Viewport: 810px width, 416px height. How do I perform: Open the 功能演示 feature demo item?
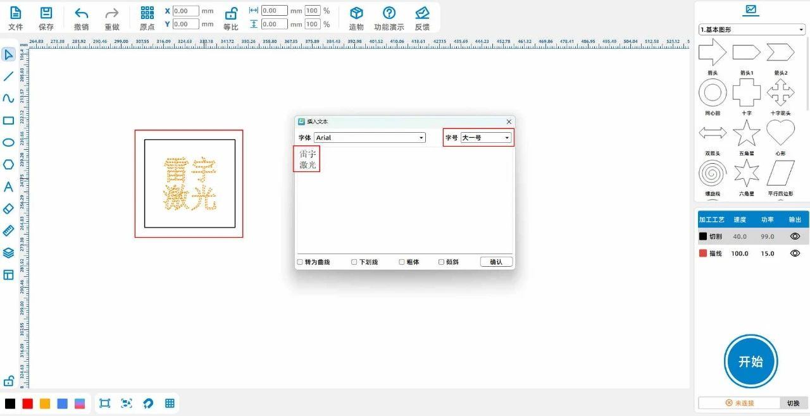(x=389, y=13)
